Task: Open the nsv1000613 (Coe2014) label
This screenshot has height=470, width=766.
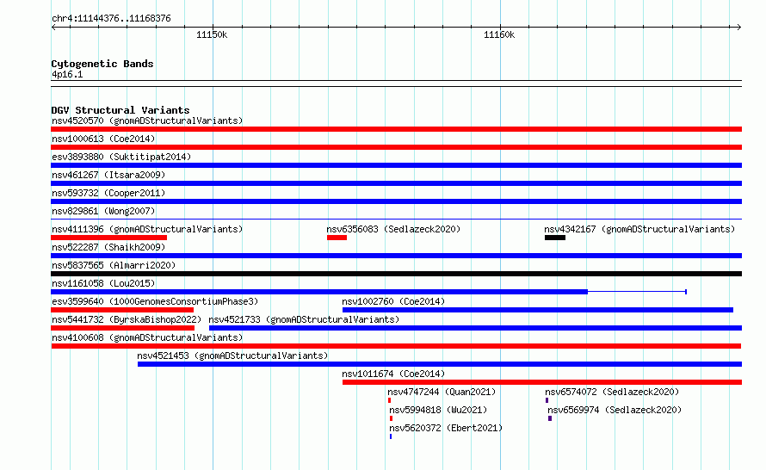Action: point(103,139)
